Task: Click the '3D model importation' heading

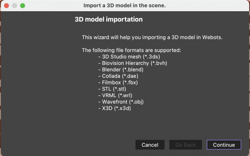Action: point(109,20)
